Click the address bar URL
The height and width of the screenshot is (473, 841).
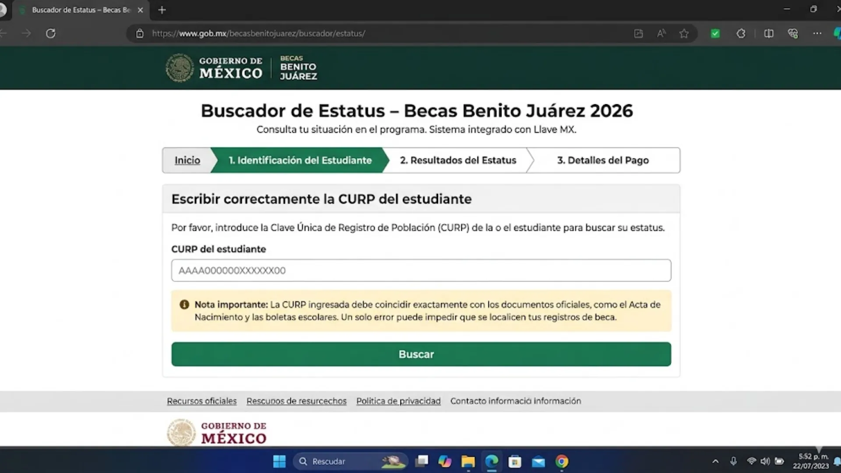[x=259, y=33]
